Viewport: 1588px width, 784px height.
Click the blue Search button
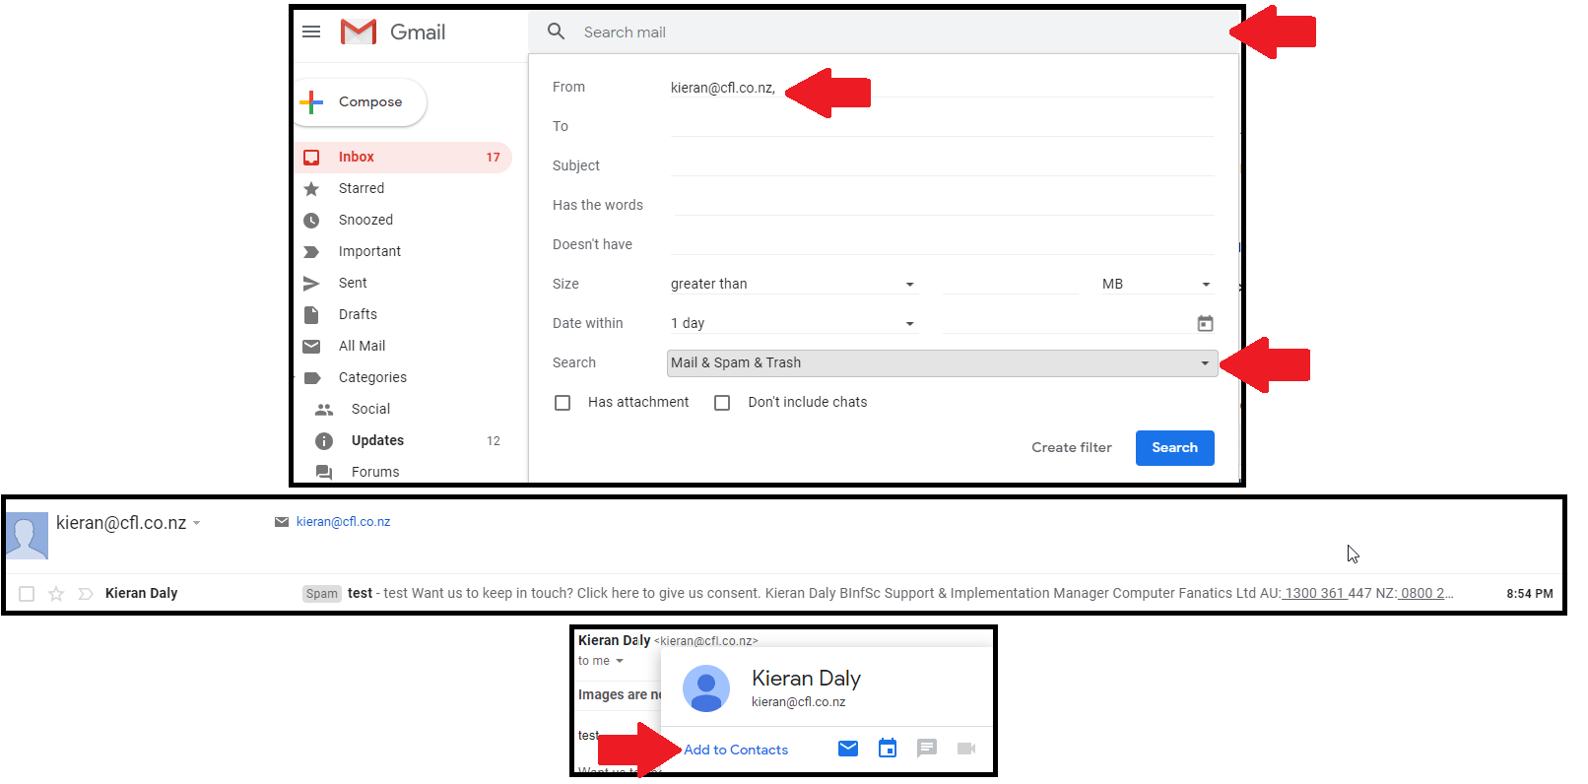pyautogui.click(x=1175, y=447)
